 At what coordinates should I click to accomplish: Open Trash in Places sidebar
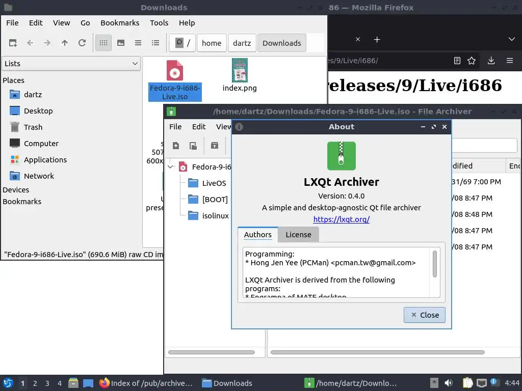pyautogui.click(x=26, y=127)
